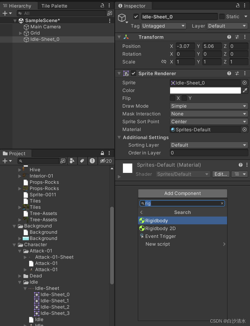Enable the Static checkbox for Idle-Sheet_0
Screen dimensions: 250x326
coord(222,16)
